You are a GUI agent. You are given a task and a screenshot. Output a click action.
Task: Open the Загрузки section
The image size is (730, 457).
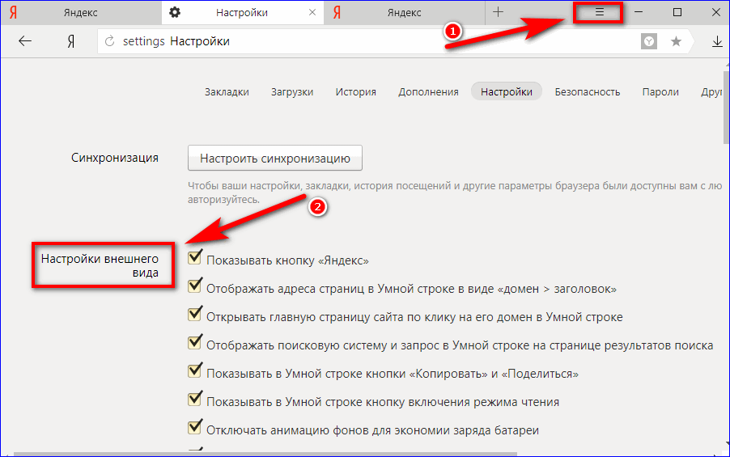292,92
